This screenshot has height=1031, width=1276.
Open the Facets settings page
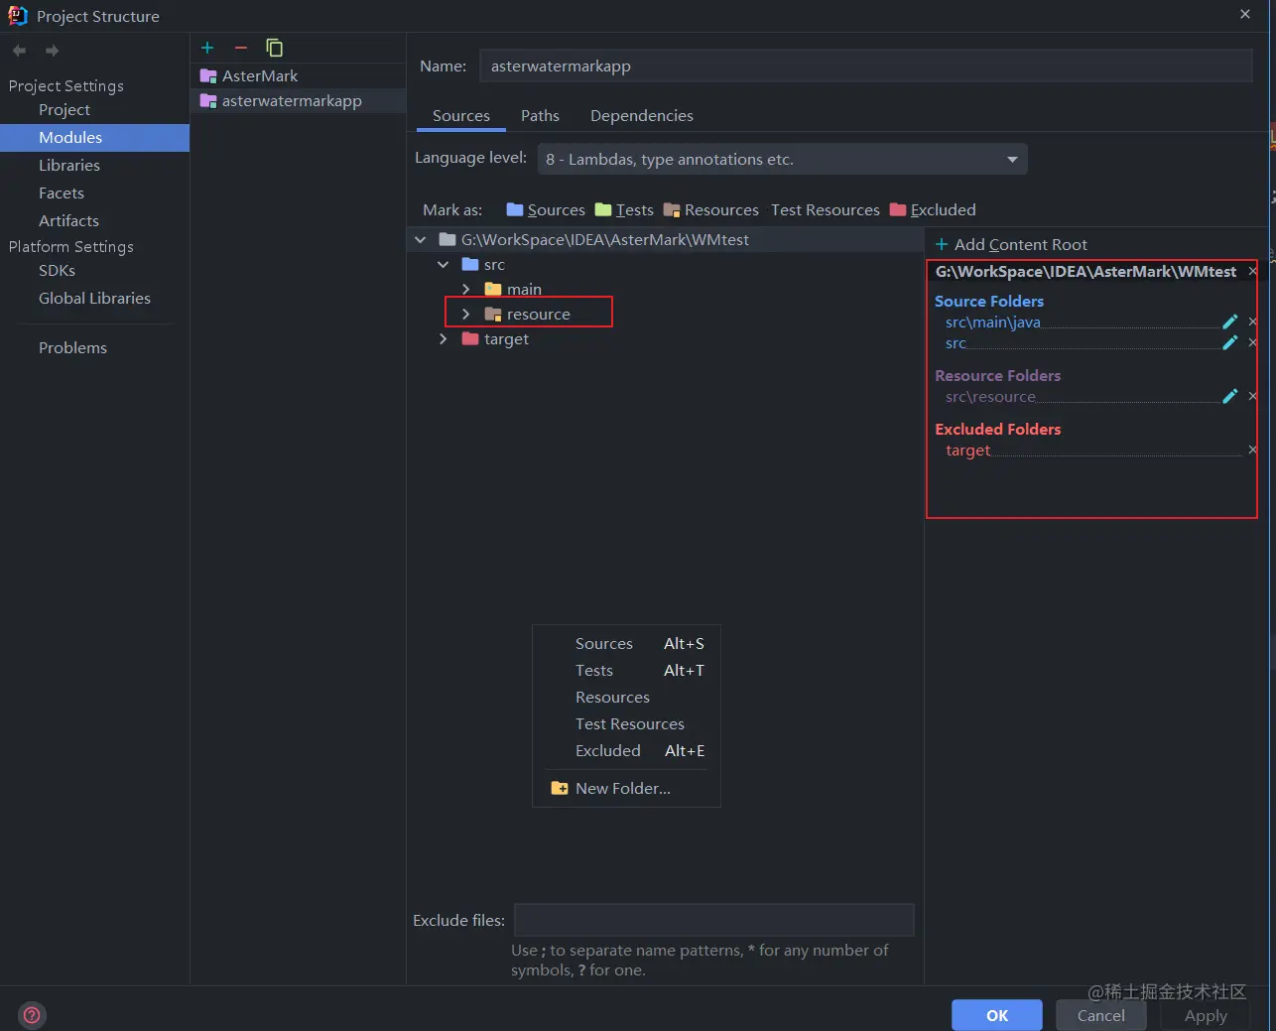pos(62,193)
